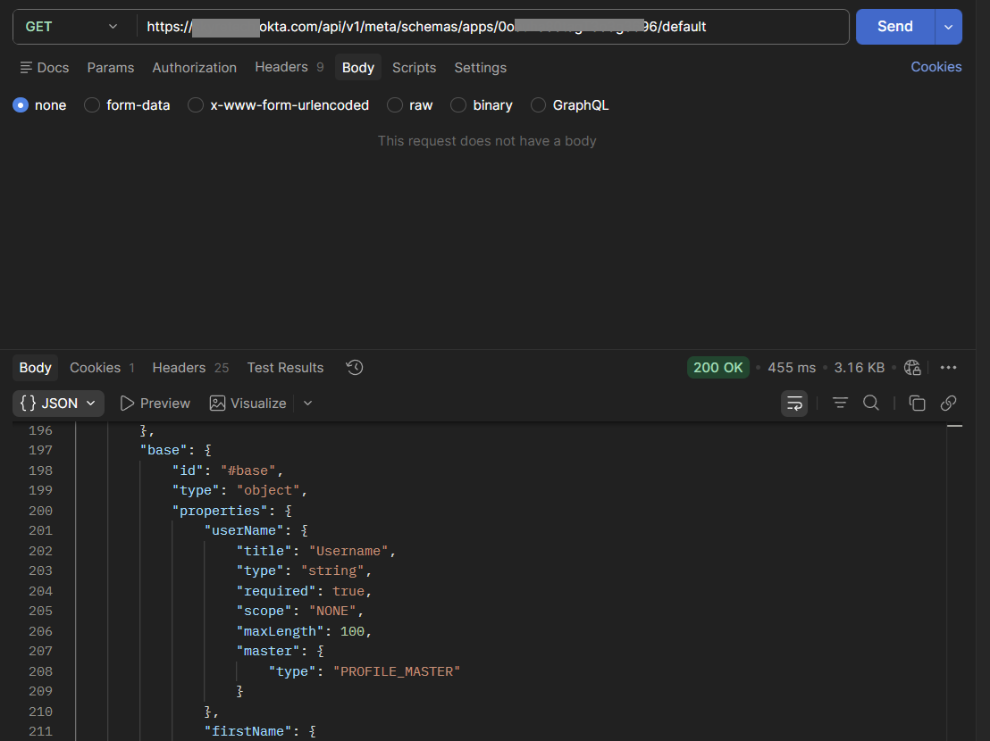The image size is (990, 741).
Task: Select x-www-form-urlencoded body type
Action: pyautogui.click(x=279, y=105)
